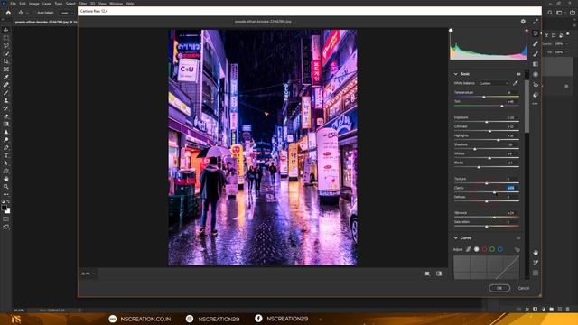Select the Graduated Filter in Camera Raw

click(536, 64)
